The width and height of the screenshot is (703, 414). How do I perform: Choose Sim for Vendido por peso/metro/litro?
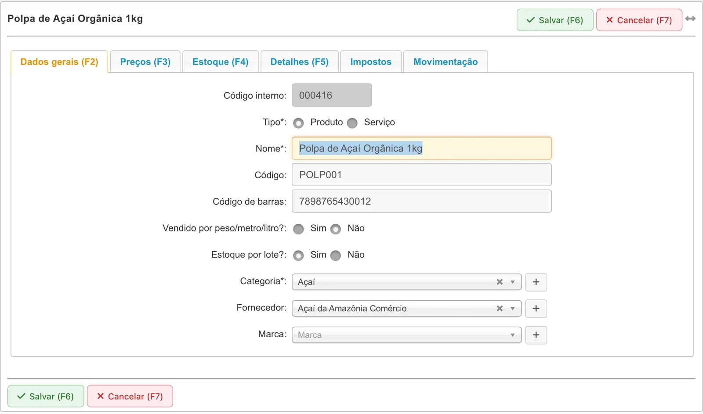[298, 229]
